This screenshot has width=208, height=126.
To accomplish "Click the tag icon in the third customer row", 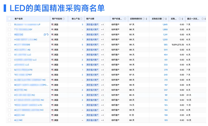I will point(48,34).
